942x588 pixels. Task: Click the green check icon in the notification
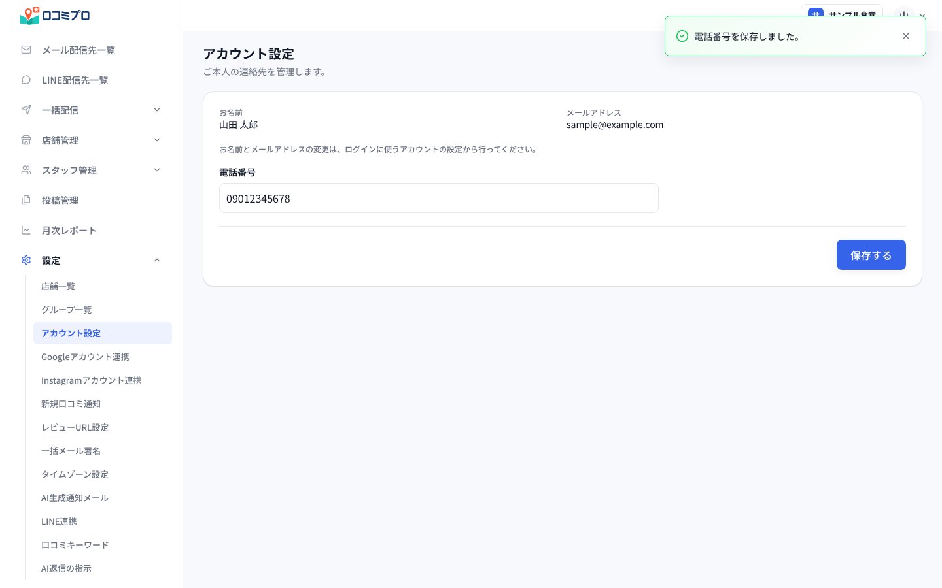682,36
